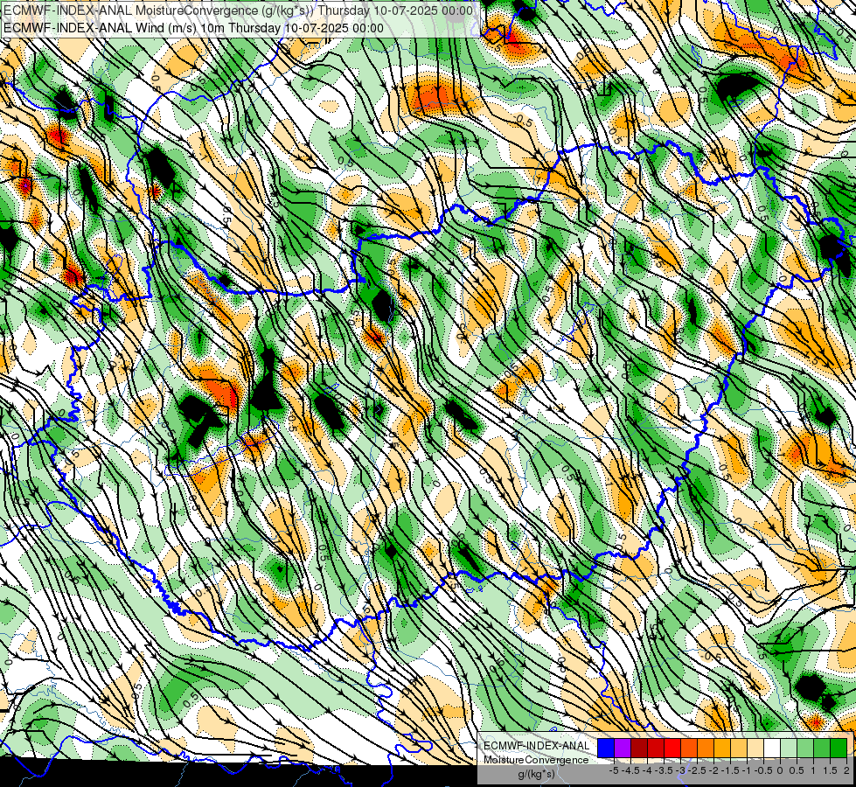This screenshot has height=787, width=856.
Task: Click the -4.5 legend tick label
Action: pyautogui.click(x=630, y=770)
